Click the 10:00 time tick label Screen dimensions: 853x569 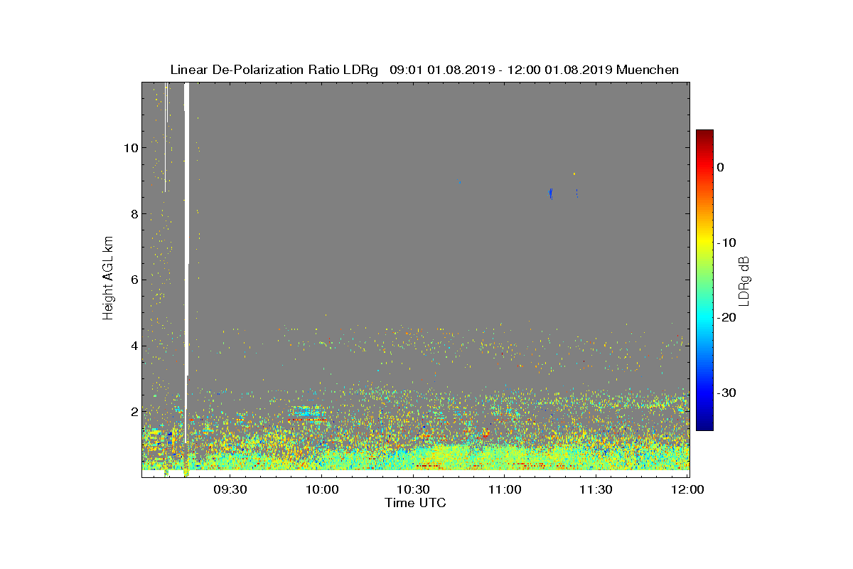321,490
